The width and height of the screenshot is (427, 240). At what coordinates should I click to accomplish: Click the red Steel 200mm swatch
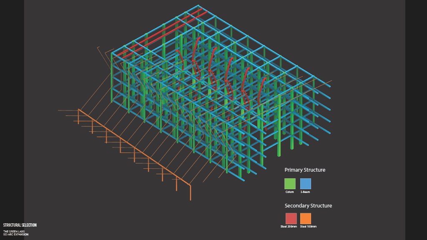291,218
